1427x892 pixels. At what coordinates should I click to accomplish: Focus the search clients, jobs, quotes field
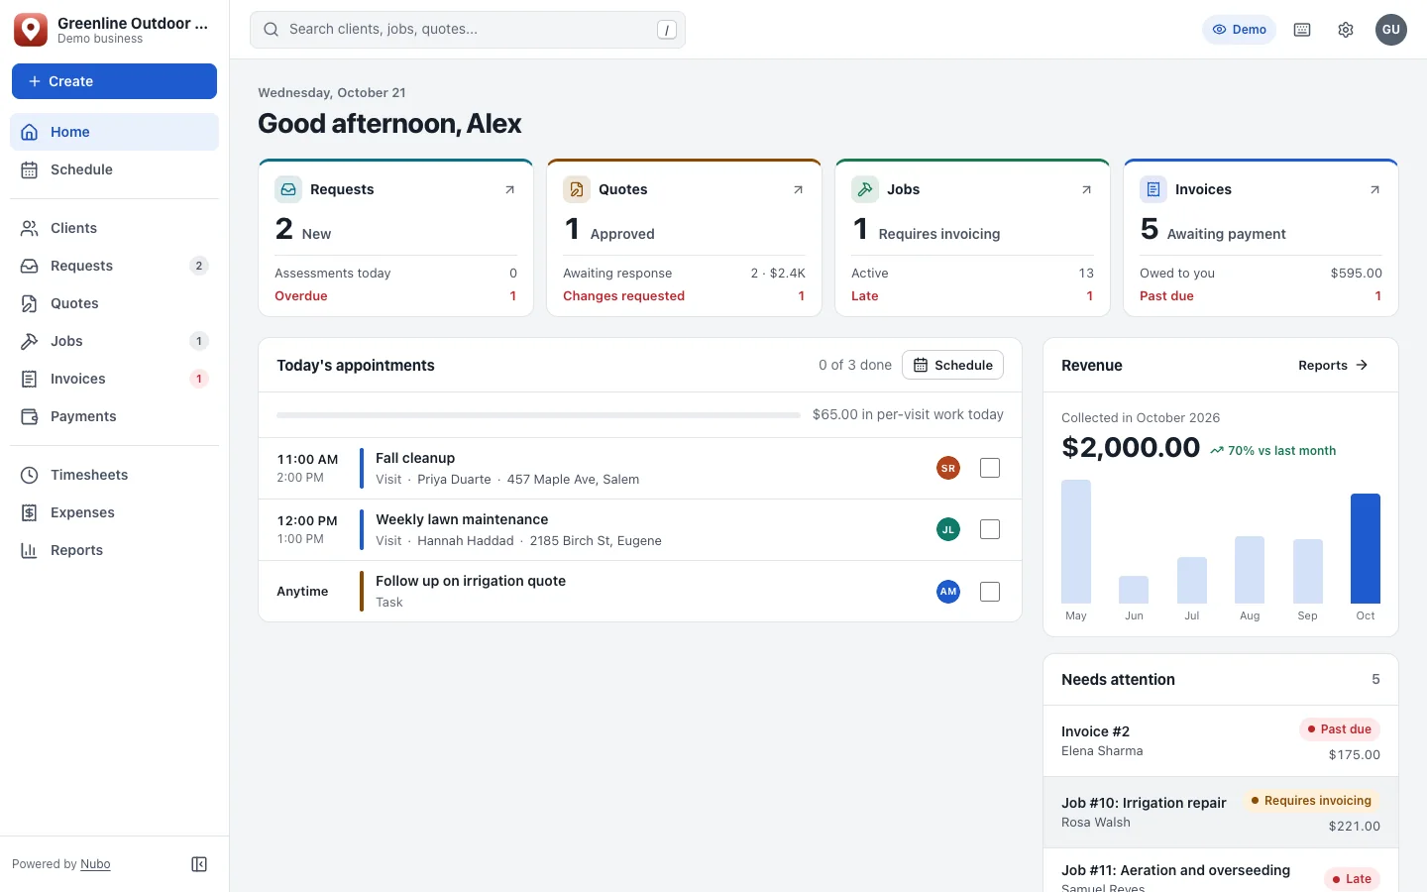[x=468, y=30]
